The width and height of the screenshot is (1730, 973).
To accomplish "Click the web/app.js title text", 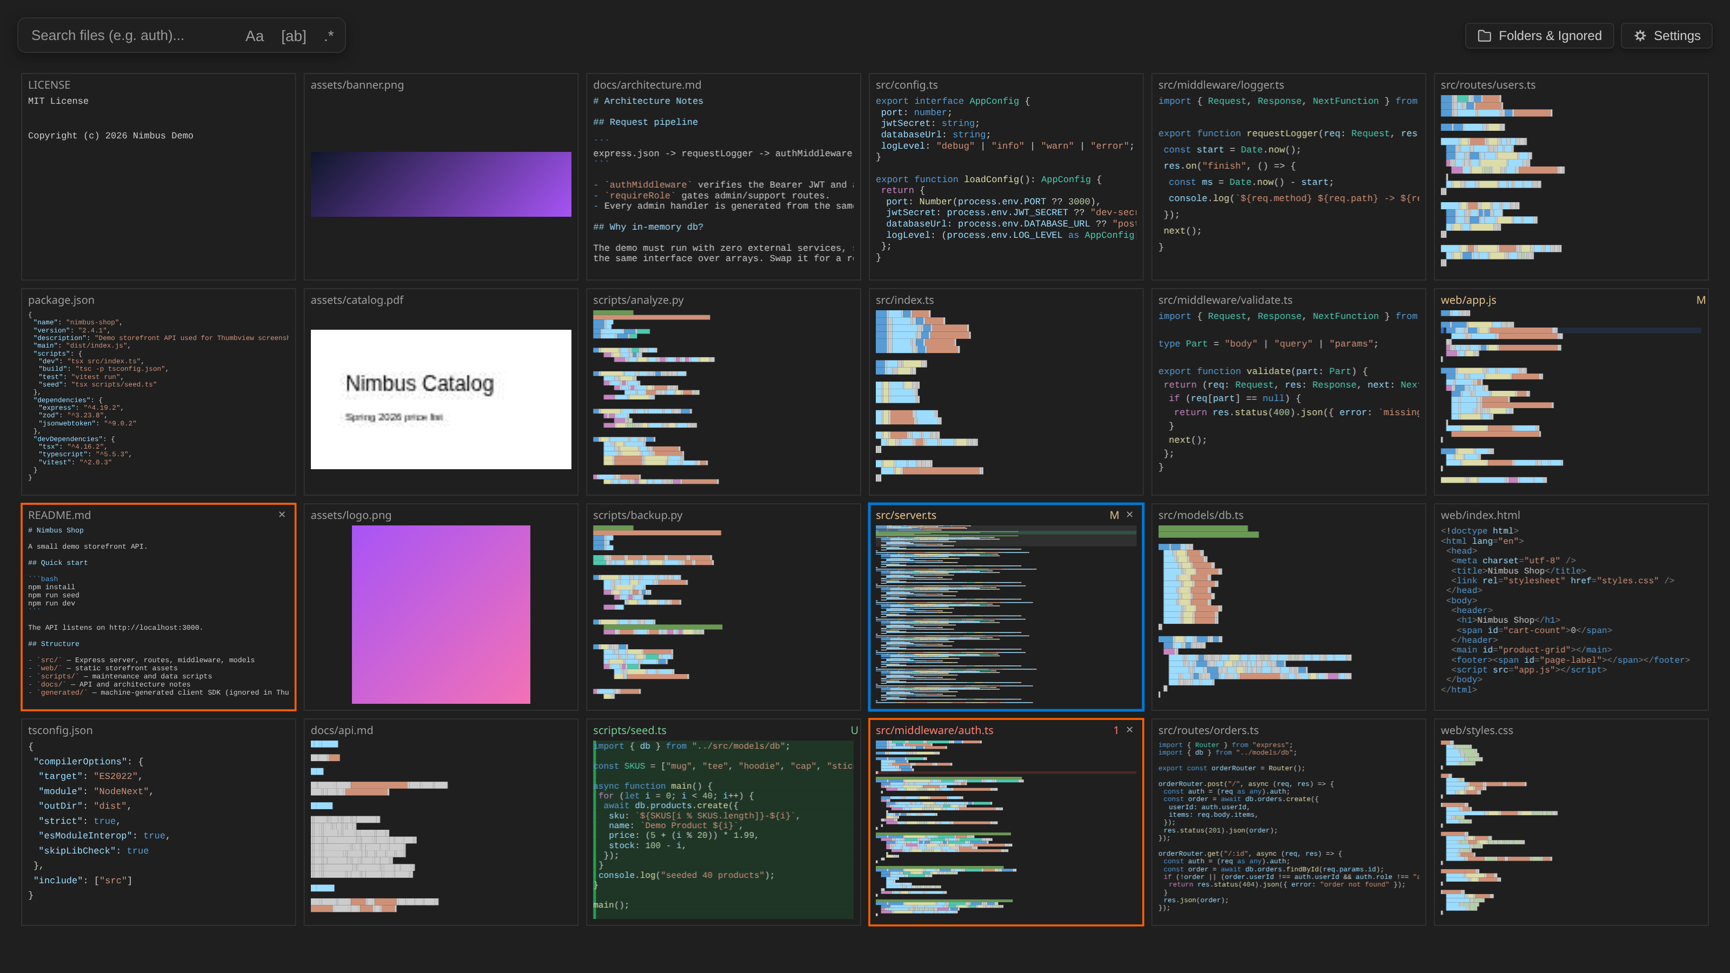I will tap(1468, 300).
